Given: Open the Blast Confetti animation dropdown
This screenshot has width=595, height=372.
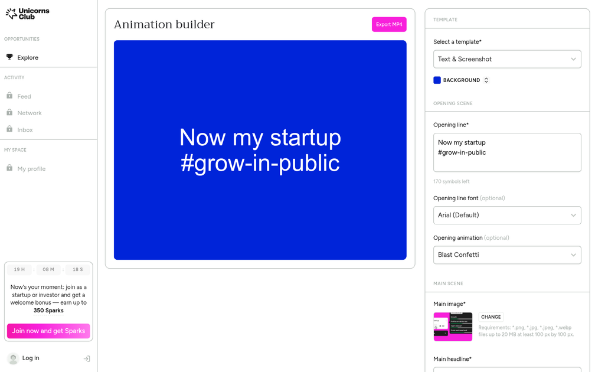Looking at the screenshot, I should click(506, 254).
